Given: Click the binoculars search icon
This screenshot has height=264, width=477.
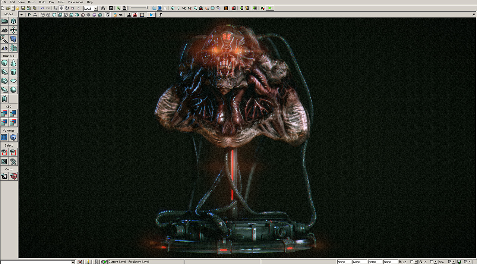Looking at the screenshot, I should (103, 8).
